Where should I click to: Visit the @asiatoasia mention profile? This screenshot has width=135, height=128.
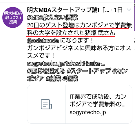43,41
